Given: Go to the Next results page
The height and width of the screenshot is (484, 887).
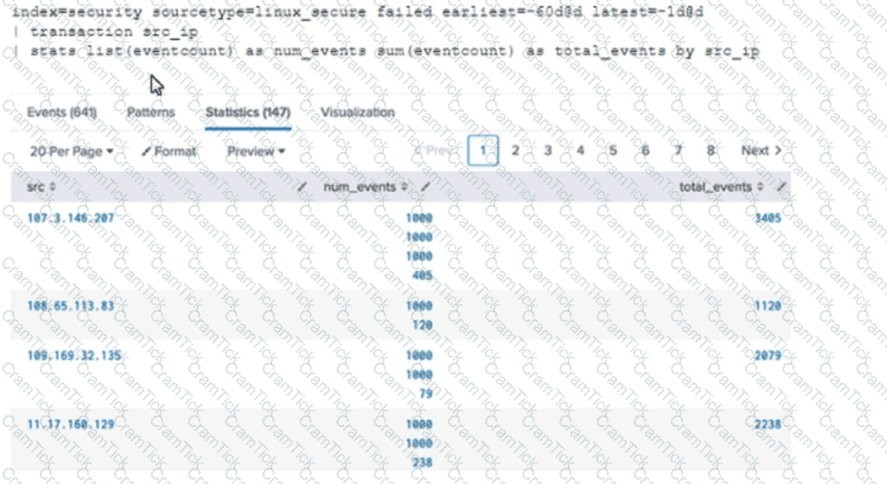Looking at the screenshot, I should coord(761,150).
